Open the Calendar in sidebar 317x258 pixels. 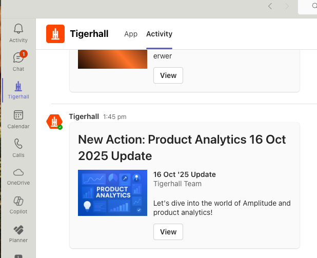(18, 120)
